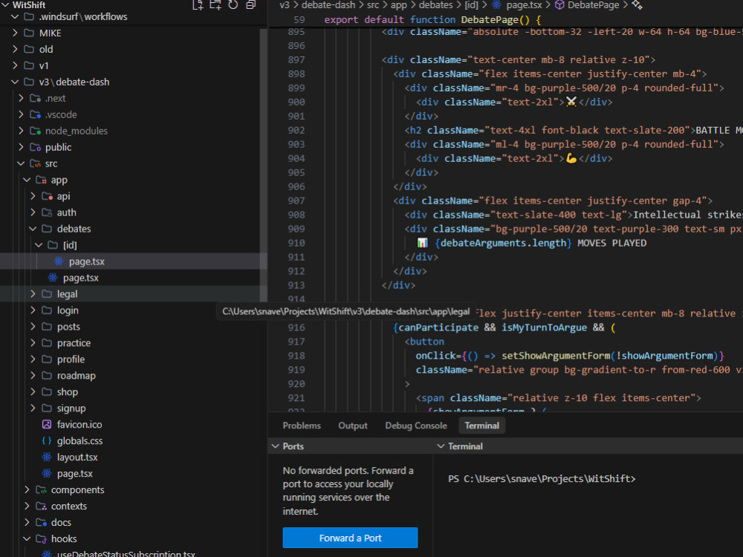Click the 'debate-dash' breadcrumb segment
This screenshot has width=743, height=557.
pyautogui.click(x=328, y=5)
